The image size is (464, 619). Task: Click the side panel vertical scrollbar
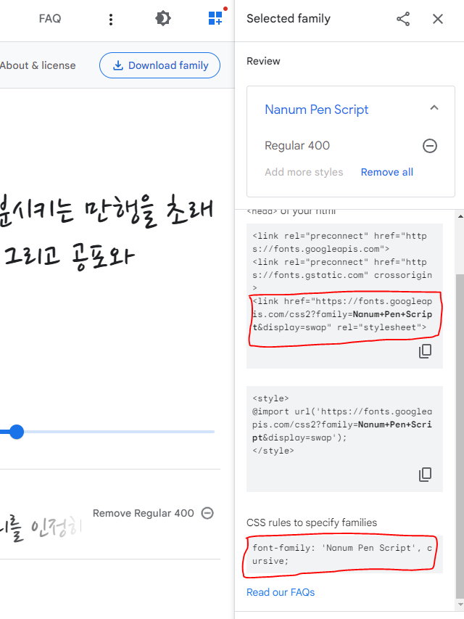460,436
